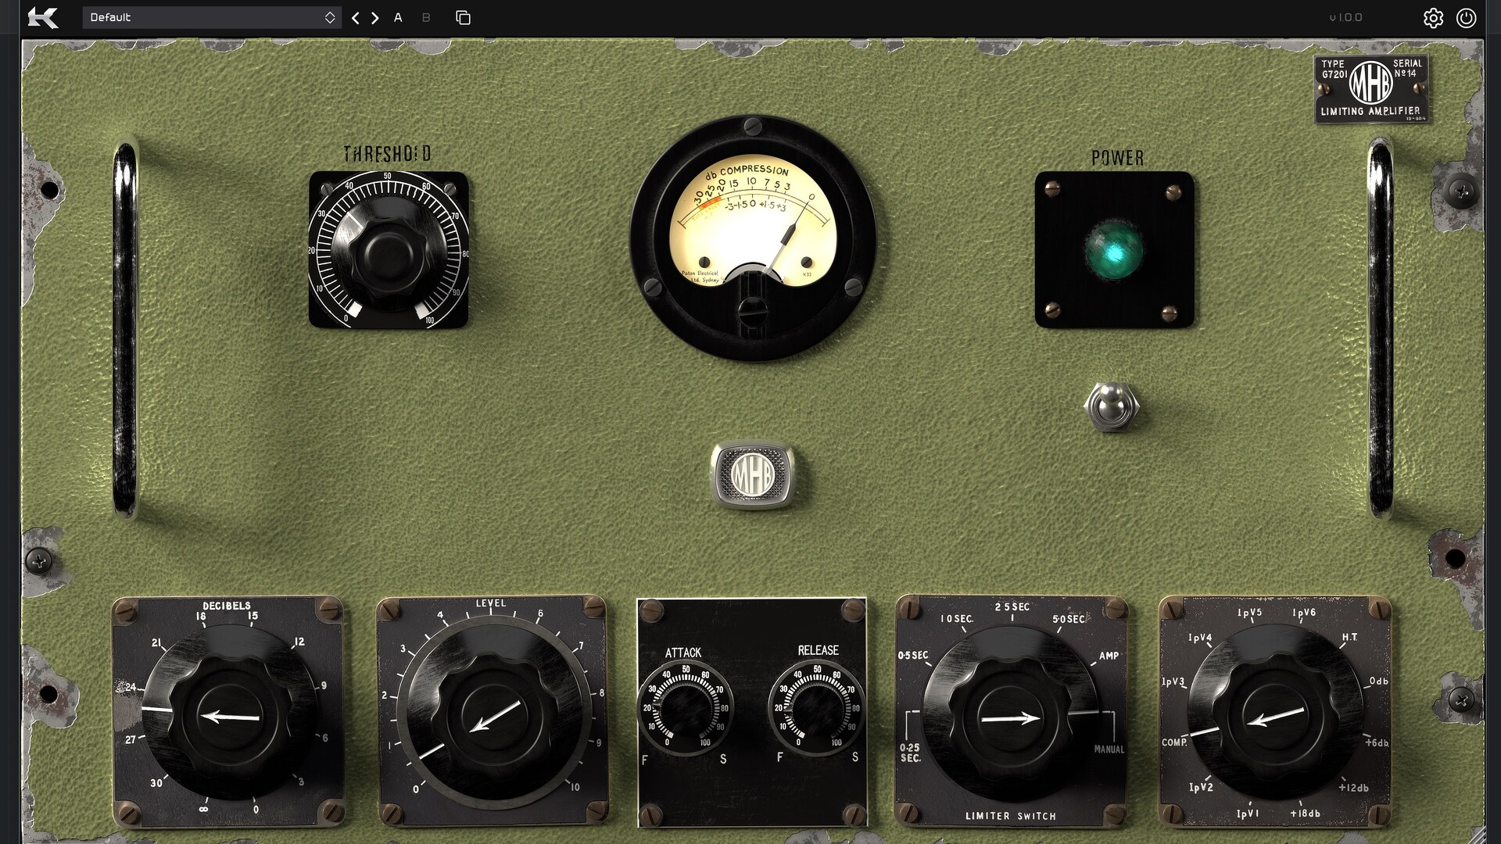
Task: Click the green power lamp
Action: tap(1114, 250)
